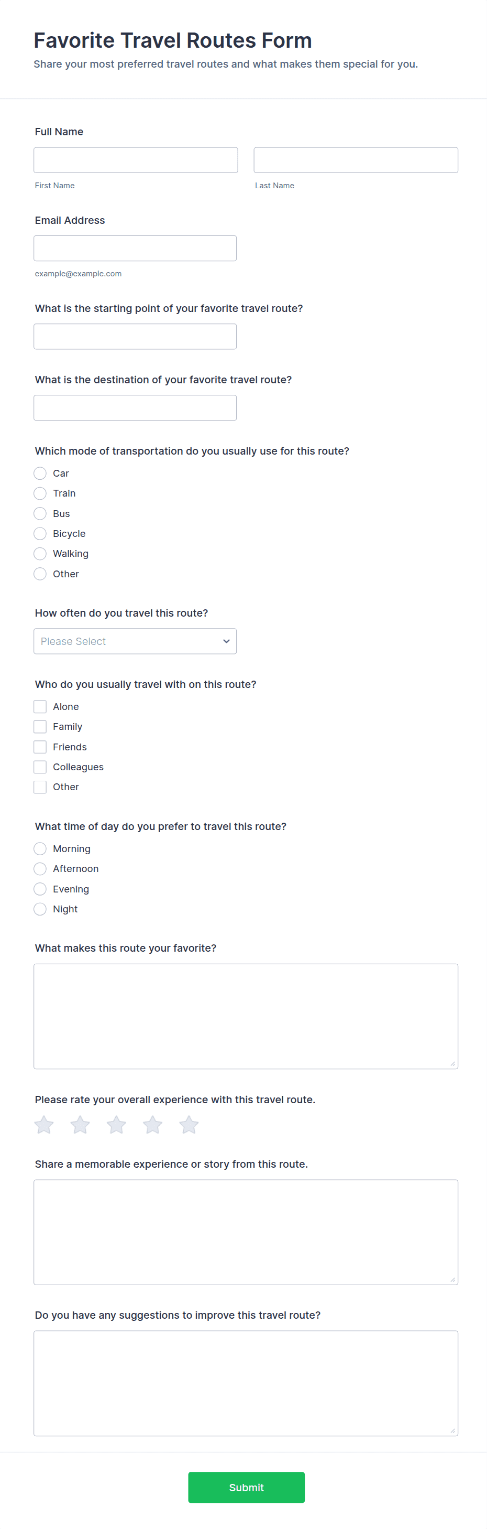
Task: Click the Email Address input
Action: point(135,248)
